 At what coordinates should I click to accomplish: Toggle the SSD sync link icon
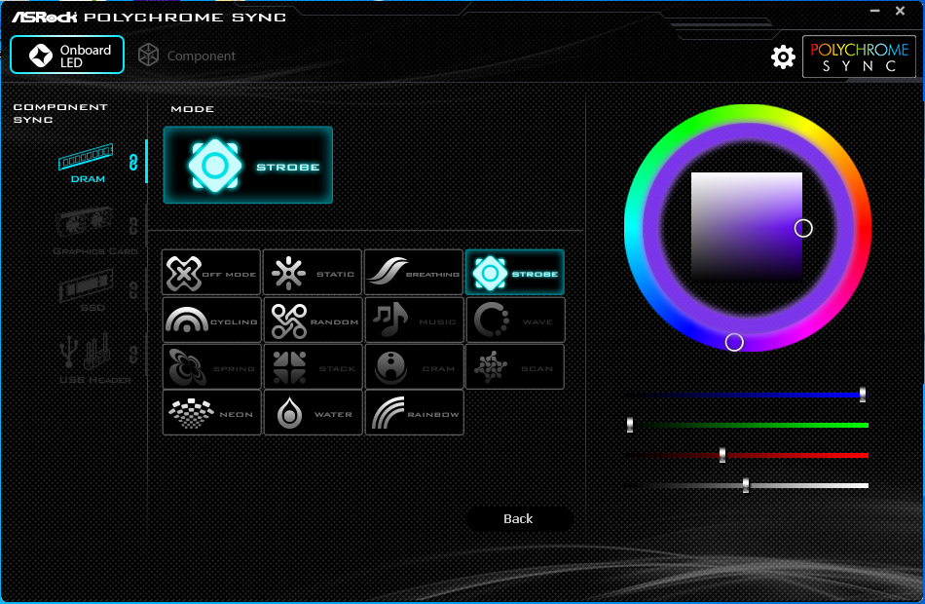coord(133,289)
